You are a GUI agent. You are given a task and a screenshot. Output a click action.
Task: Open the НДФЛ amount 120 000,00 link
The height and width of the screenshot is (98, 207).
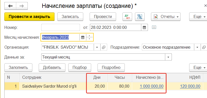190,86
